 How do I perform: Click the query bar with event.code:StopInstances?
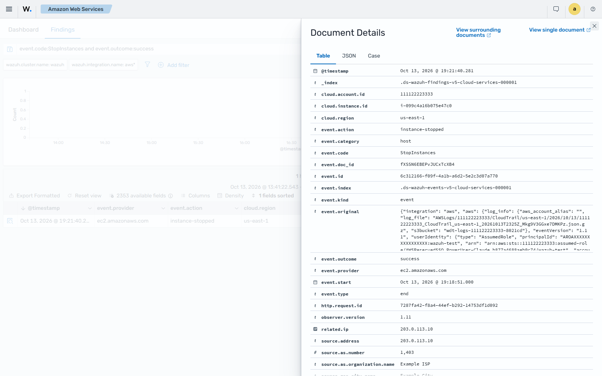click(x=158, y=49)
